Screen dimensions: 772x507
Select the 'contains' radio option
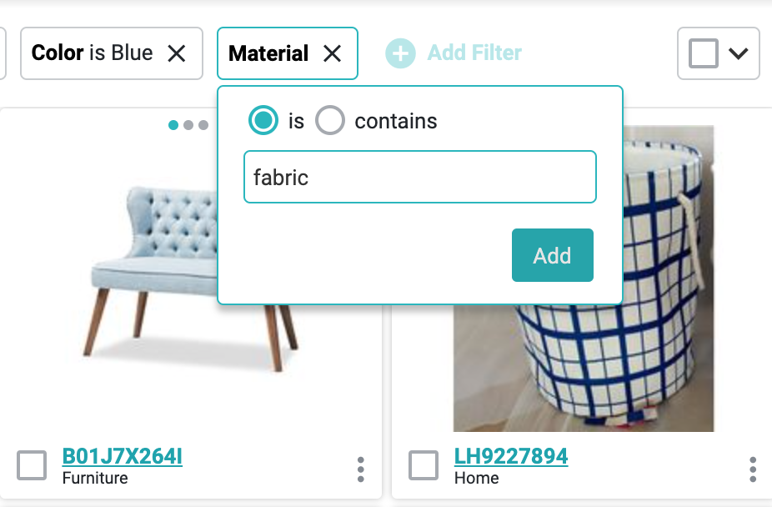click(330, 121)
